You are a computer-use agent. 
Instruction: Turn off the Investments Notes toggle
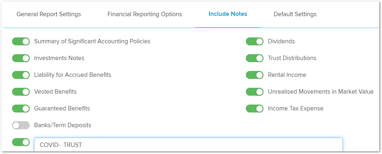coord(21,58)
